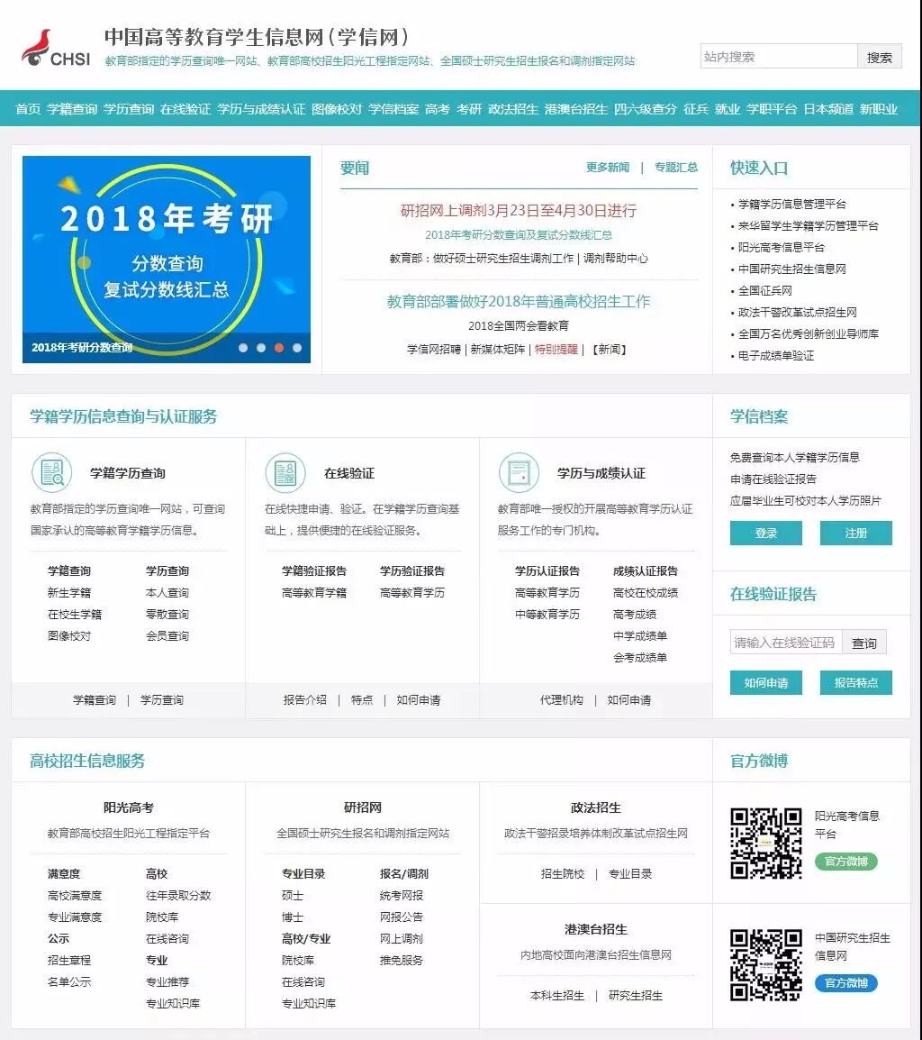The height and width of the screenshot is (1040, 922).
Task: Open the 更多新闻 link
Action: [x=609, y=168]
